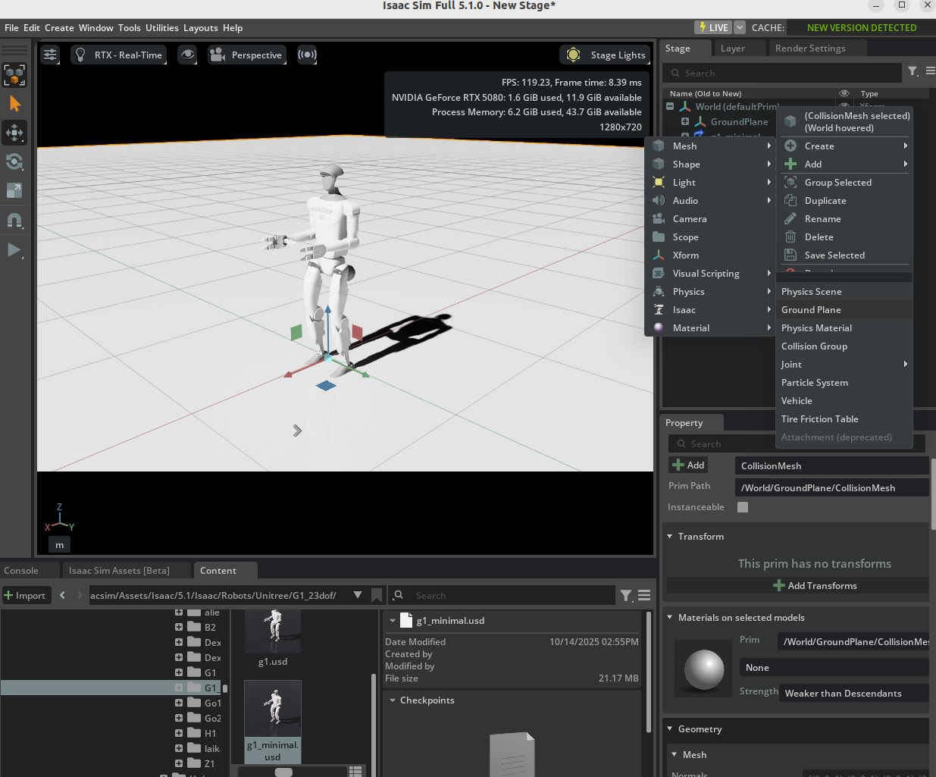Click the material preview sphere
Screen dimensions: 936x777
click(704, 669)
